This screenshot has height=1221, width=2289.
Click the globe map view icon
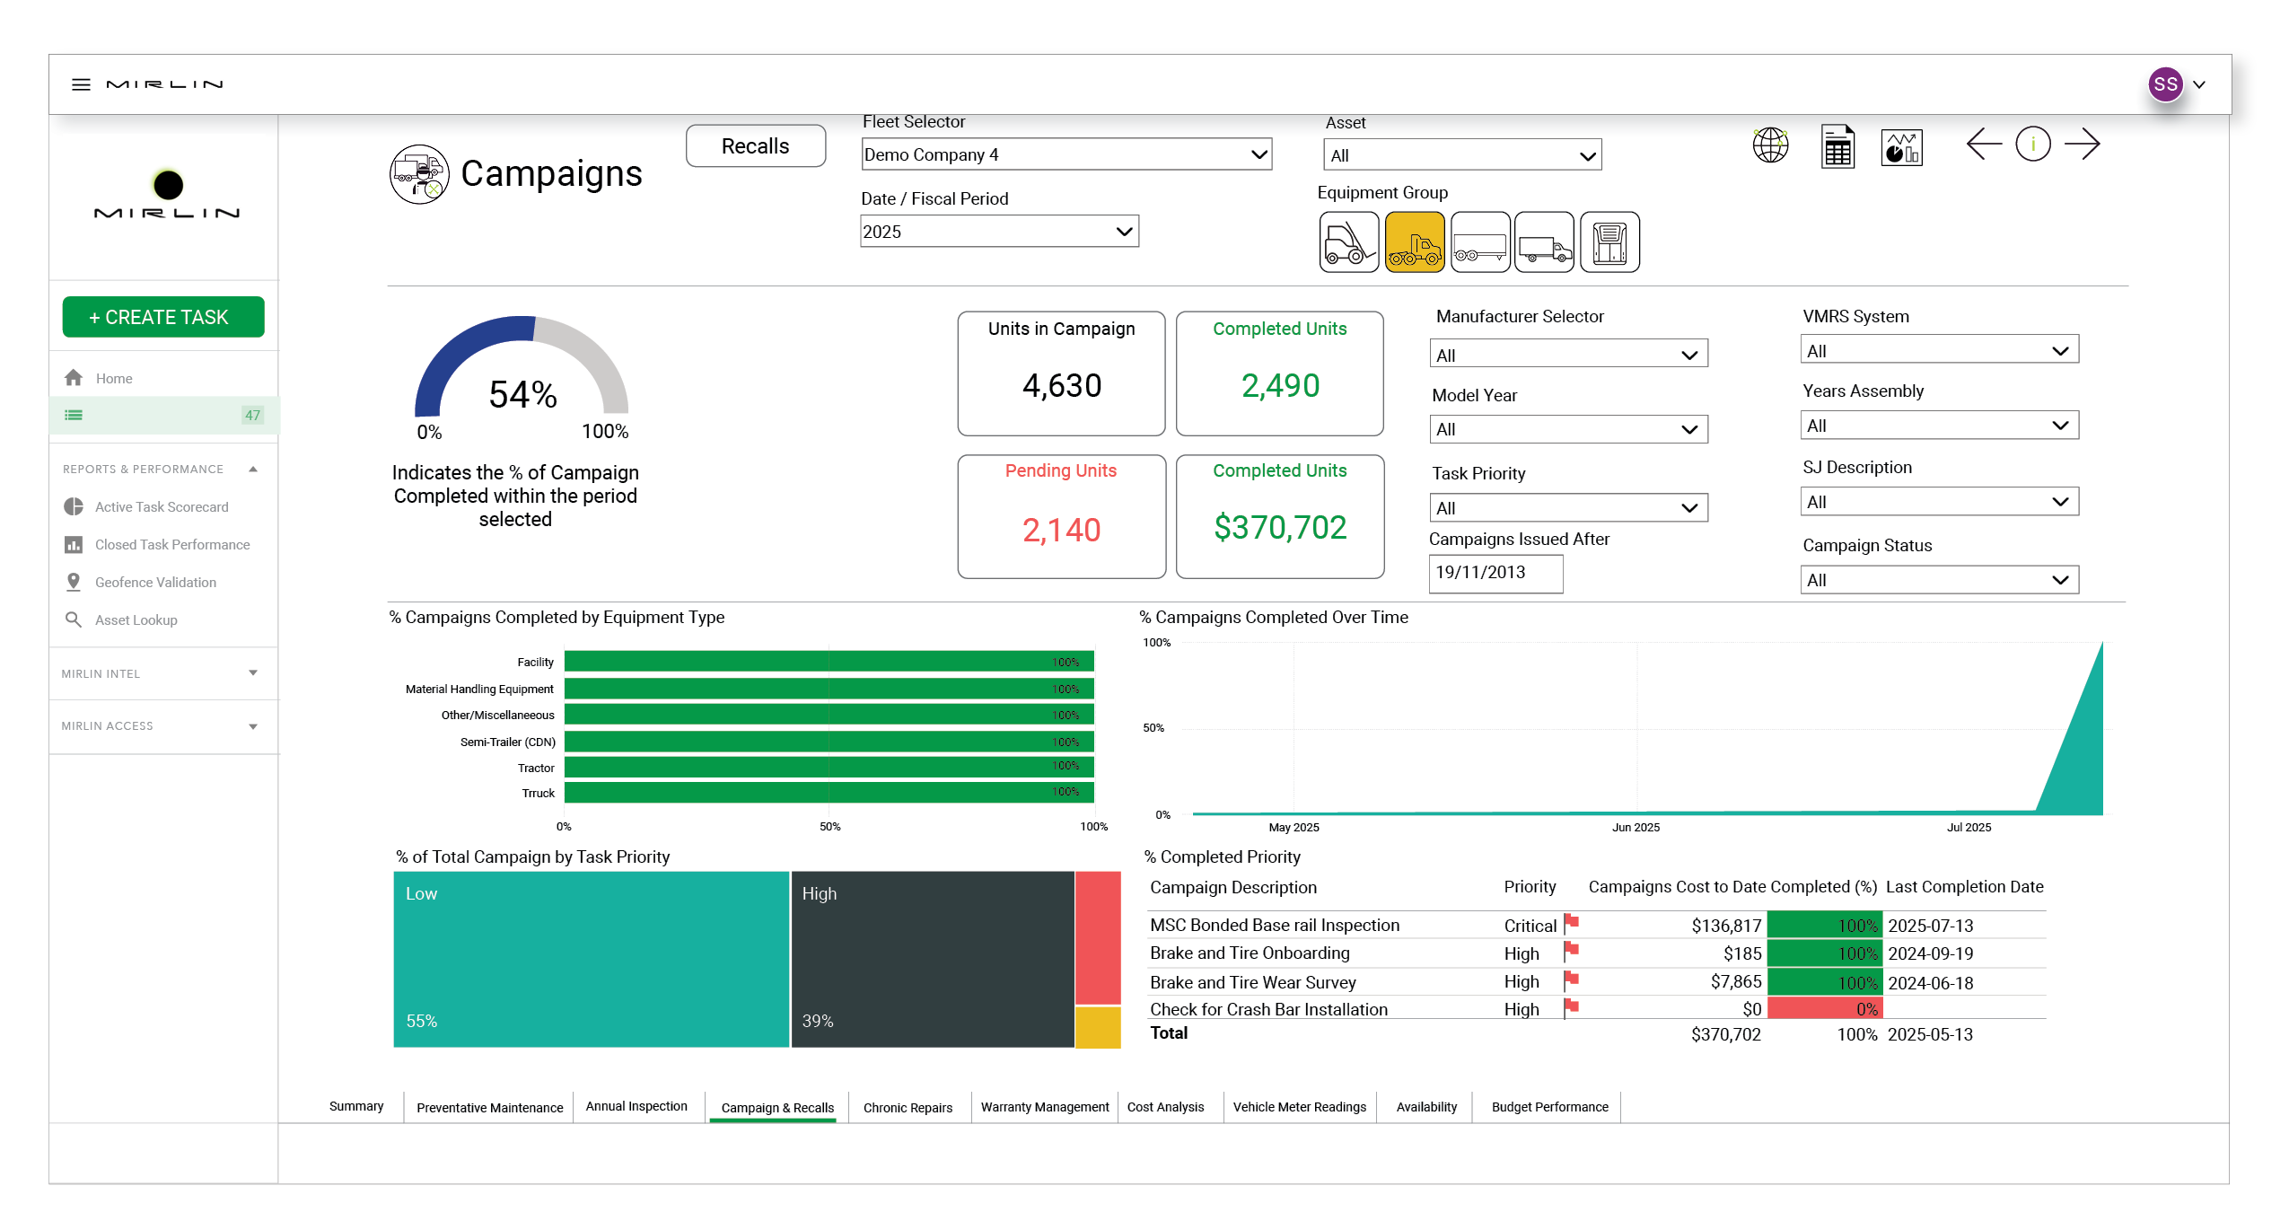[1769, 145]
